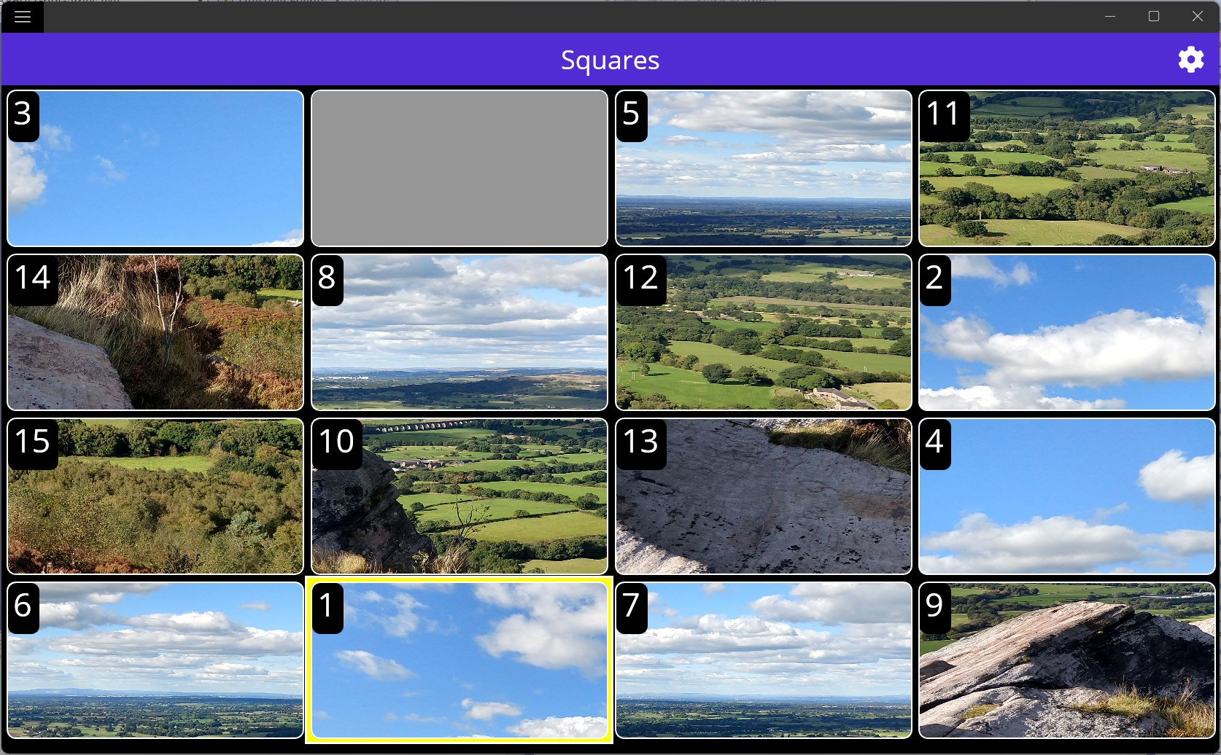This screenshot has height=755, width=1221.
Task: Select tile 11 with green fields
Action: click(1067, 168)
